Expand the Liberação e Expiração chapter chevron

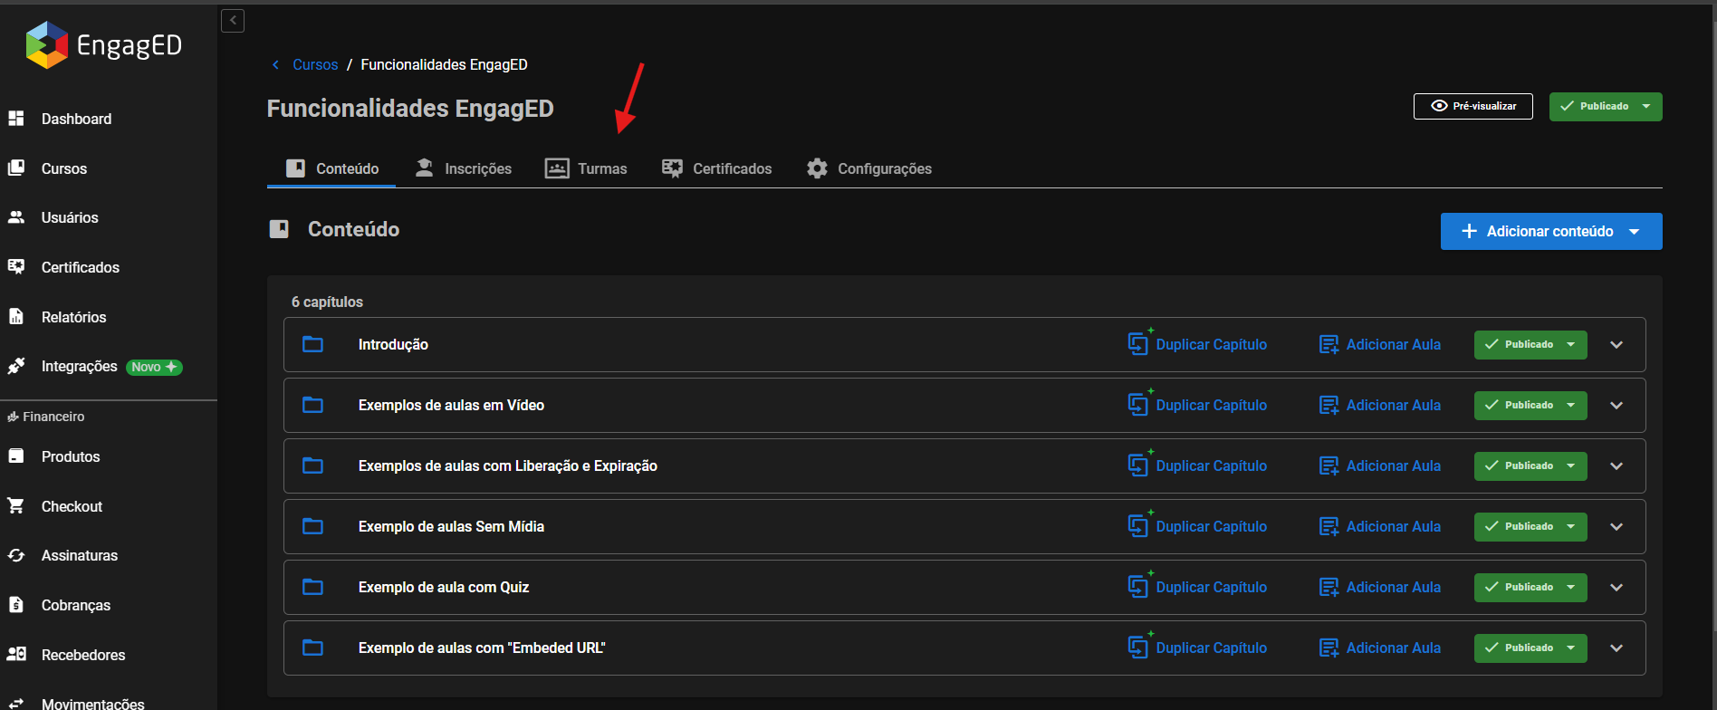(x=1616, y=466)
